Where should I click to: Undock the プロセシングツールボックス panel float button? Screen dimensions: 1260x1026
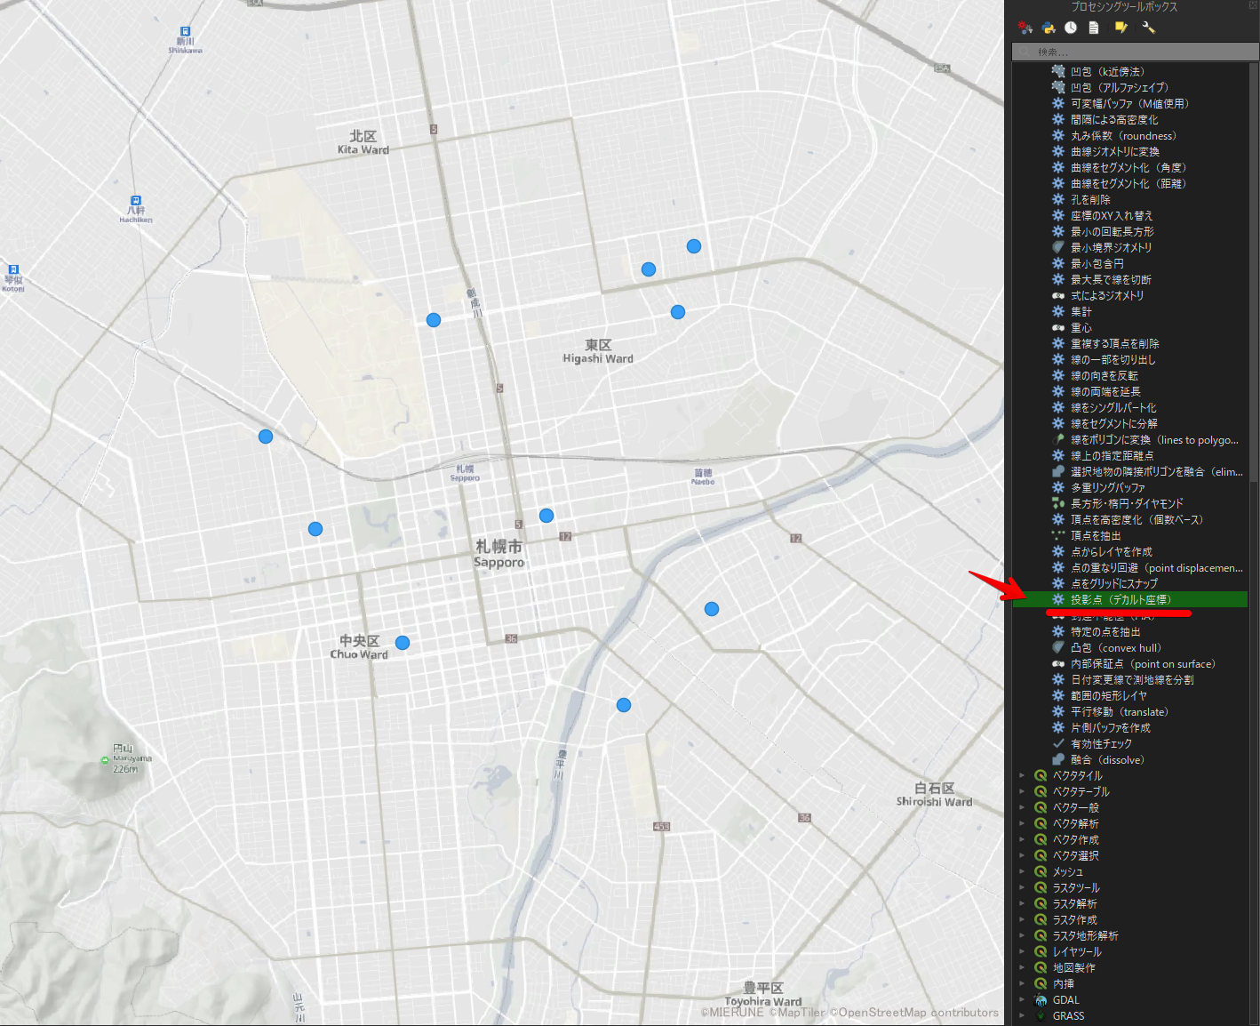[x=1254, y=5]
